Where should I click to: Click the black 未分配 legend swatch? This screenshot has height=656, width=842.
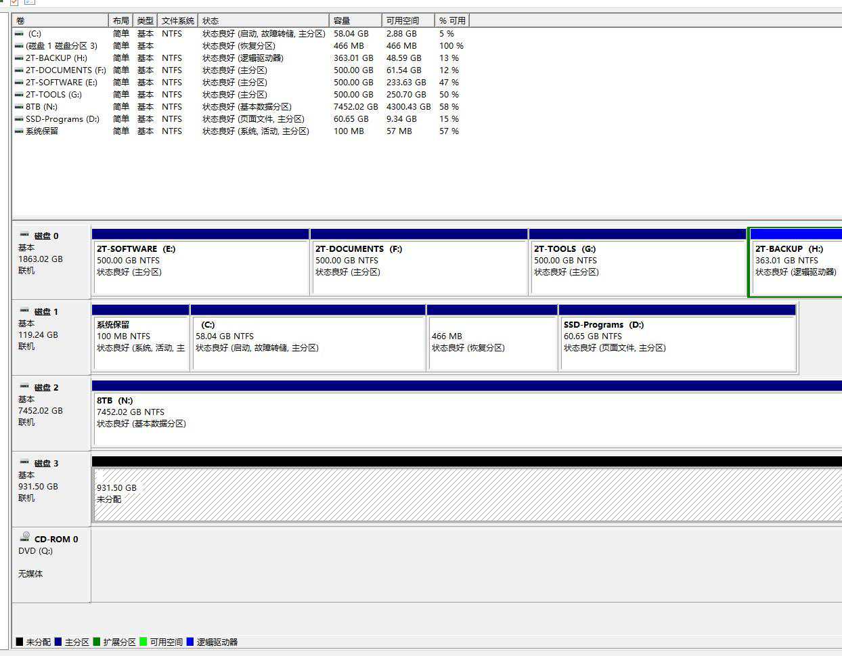[20, 642]
